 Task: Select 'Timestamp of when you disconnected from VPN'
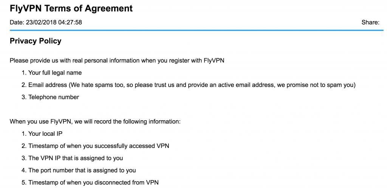click(x=90, y=183)
